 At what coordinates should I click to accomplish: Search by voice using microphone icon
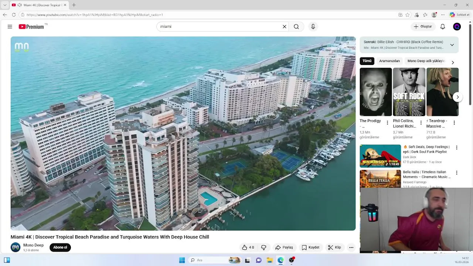pos(313,27)
